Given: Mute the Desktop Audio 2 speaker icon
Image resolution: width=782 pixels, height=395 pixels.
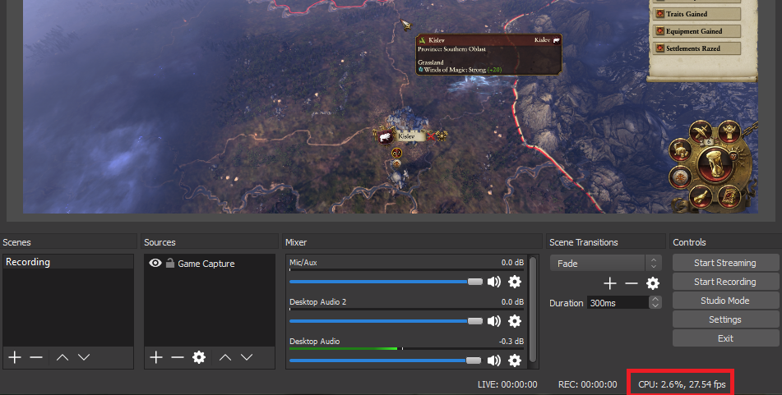Looking at the screenshot, I should click(493, 321).
